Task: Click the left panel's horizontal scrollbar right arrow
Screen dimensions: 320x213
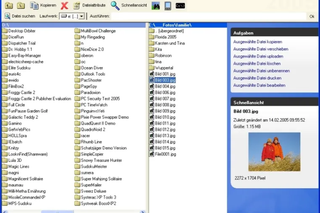Action: 143,212
